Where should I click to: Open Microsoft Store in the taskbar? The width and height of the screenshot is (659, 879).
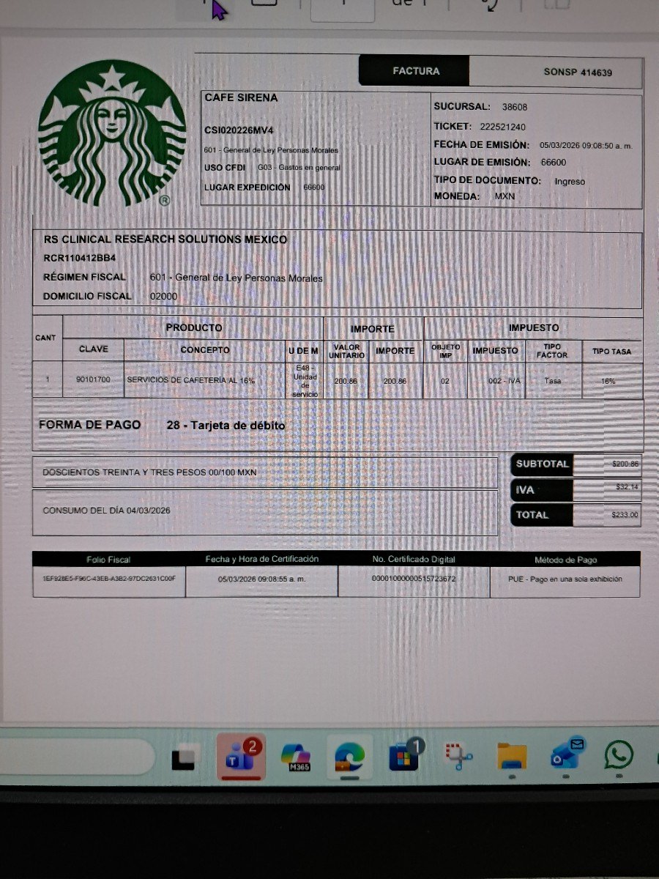pyautogui.click(x=403, y=757)
